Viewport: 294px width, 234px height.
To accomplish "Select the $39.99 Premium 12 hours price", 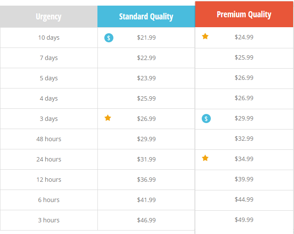I will point(244,179).
